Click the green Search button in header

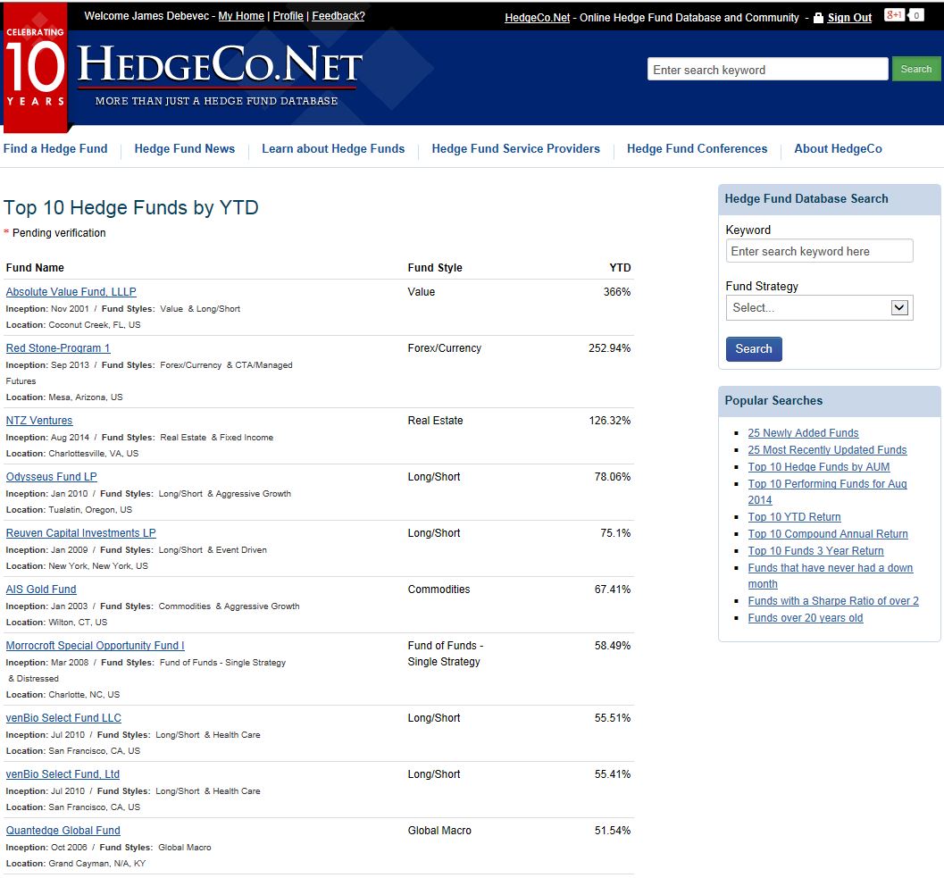click(x=915, y=70)
